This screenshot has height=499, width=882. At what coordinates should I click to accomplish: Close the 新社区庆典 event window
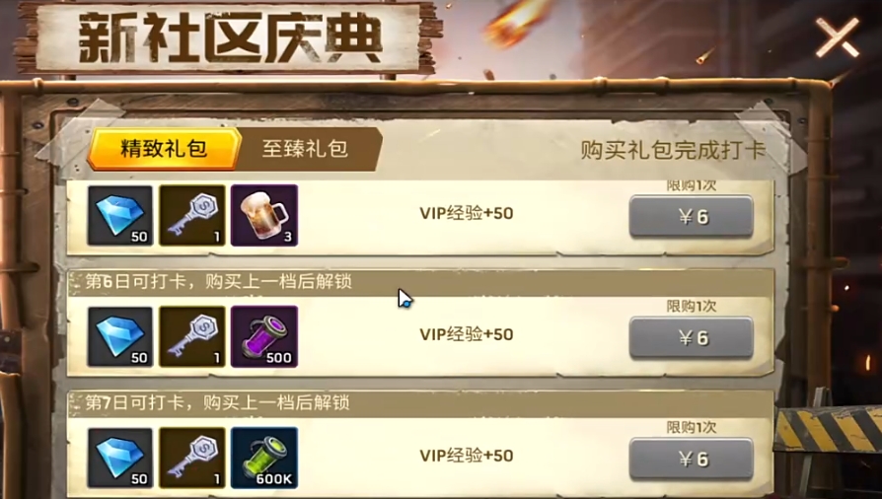[x=839, y=37]
